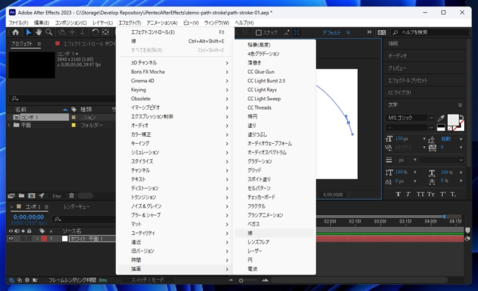Select the Selection arrow tool
The height and width of the screenshot is (291, 478).
click(x=28, y=32)
